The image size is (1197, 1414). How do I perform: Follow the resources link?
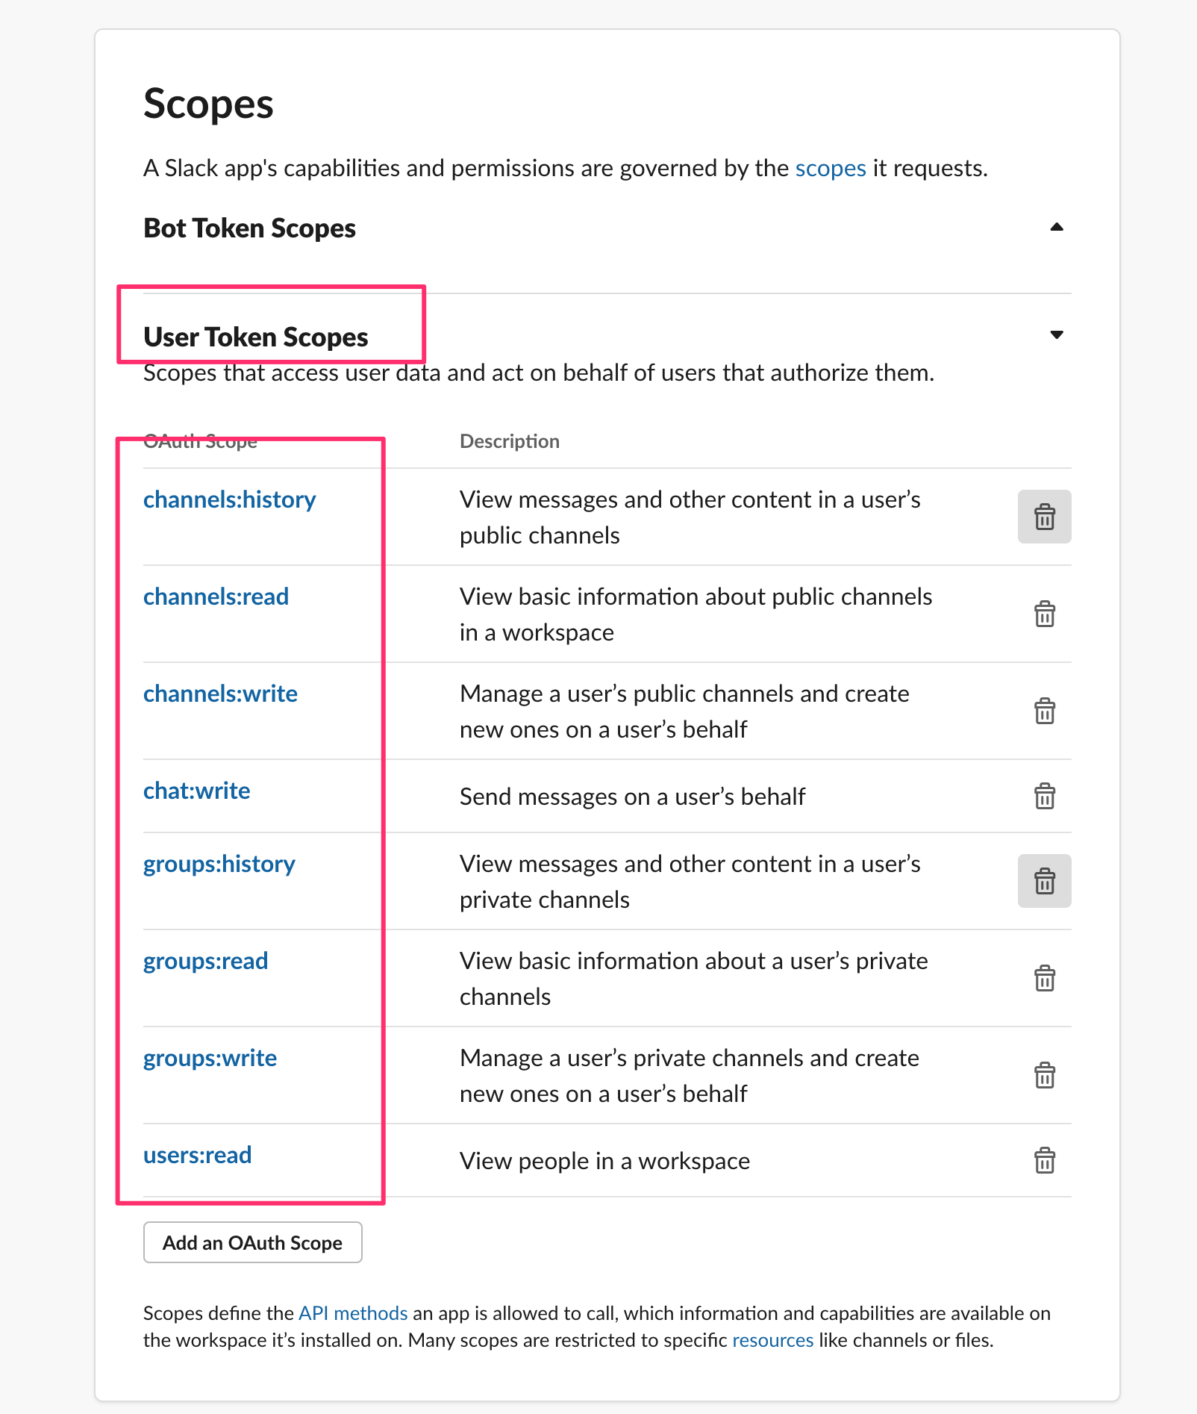772,1340
